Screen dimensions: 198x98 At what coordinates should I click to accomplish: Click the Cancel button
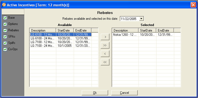(x=125, y=93)
